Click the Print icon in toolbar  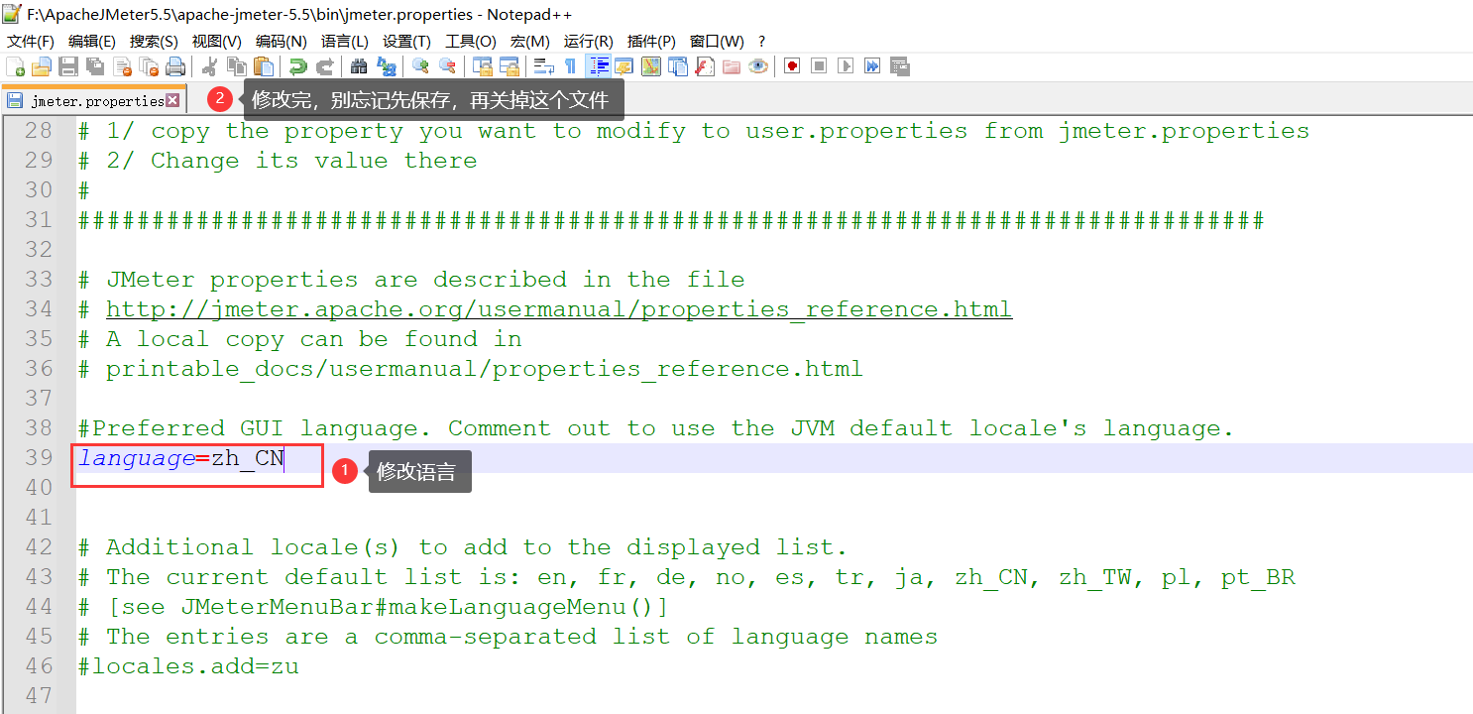pos(175,66)
